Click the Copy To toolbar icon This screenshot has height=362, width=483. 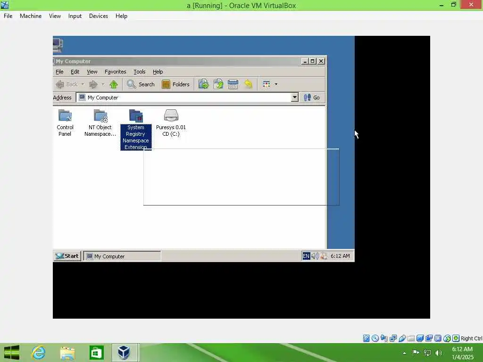(x=218, y=84)
